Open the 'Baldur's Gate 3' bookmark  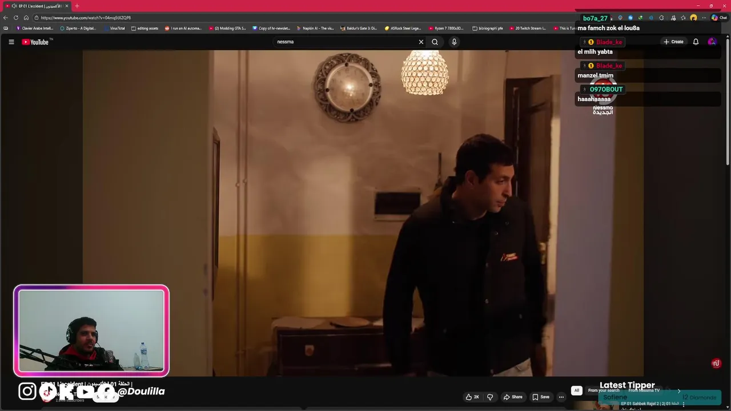pyautogui.click(x=359, y=28)
